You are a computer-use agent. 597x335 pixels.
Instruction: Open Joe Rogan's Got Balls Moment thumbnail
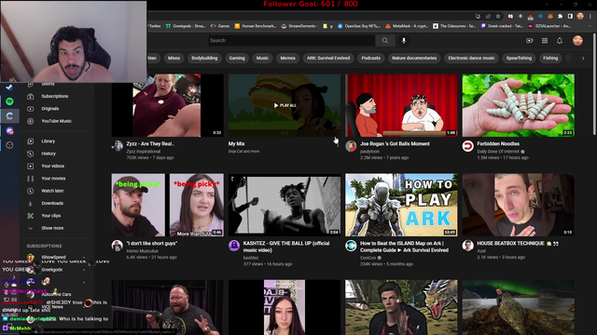(x=401, y=105)
